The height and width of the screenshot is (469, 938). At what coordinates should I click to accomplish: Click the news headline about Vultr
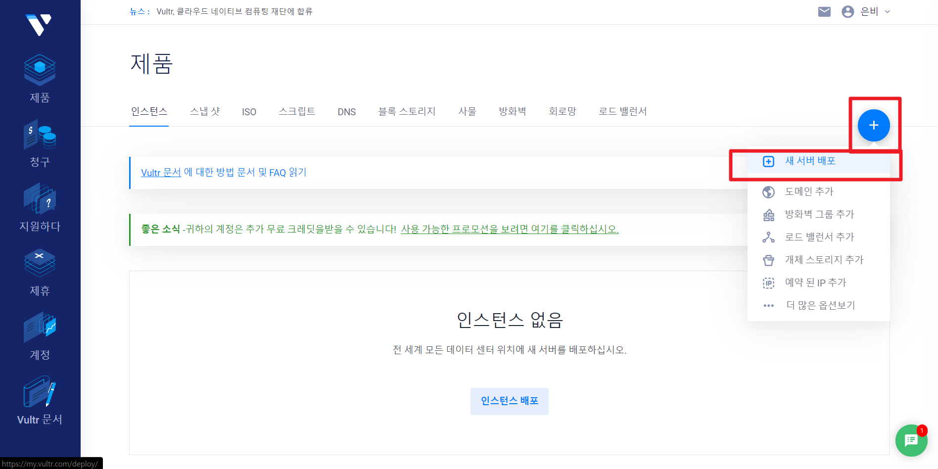point(234,11)
